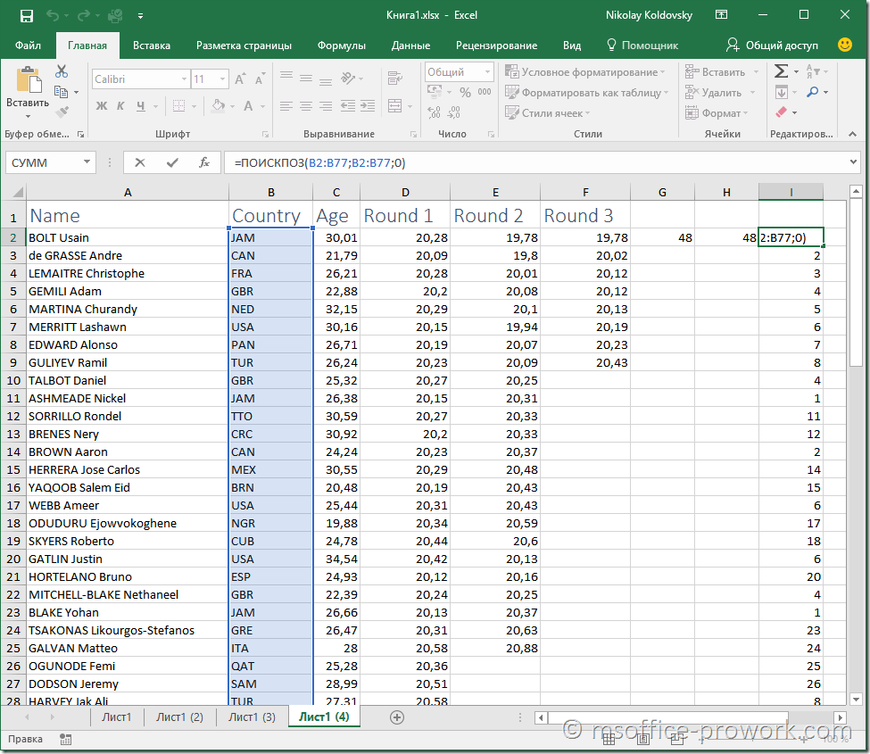Switch to the Данные ribbon tab

pyautogui.click(x=410, y=45)
